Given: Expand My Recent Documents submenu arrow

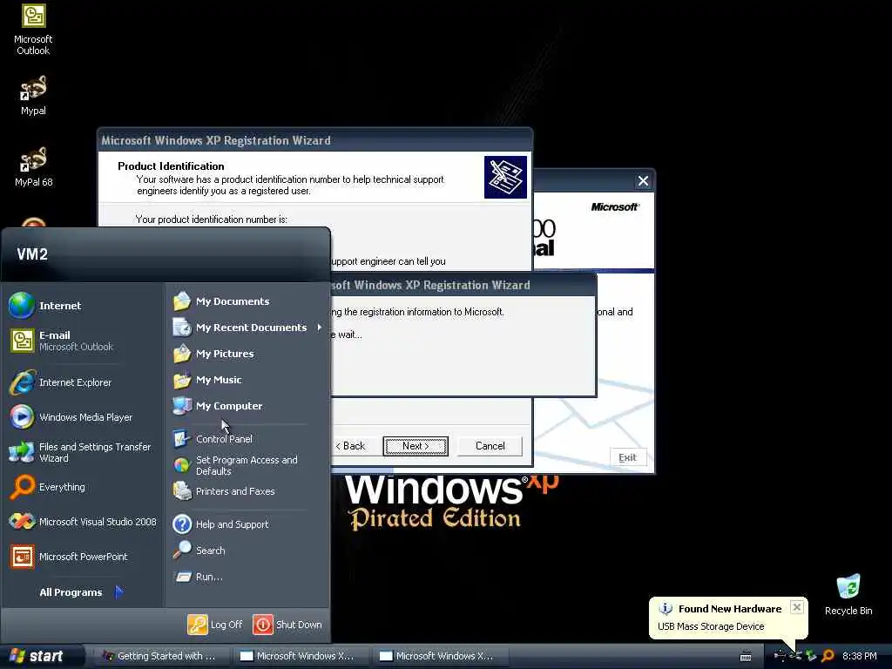Looking at the screenshot, I should (x=319, y=328).
